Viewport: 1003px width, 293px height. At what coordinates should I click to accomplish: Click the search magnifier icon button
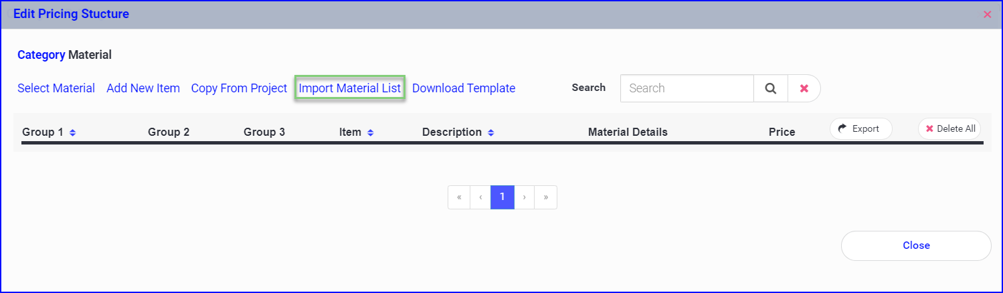click(x=771, y=88)
